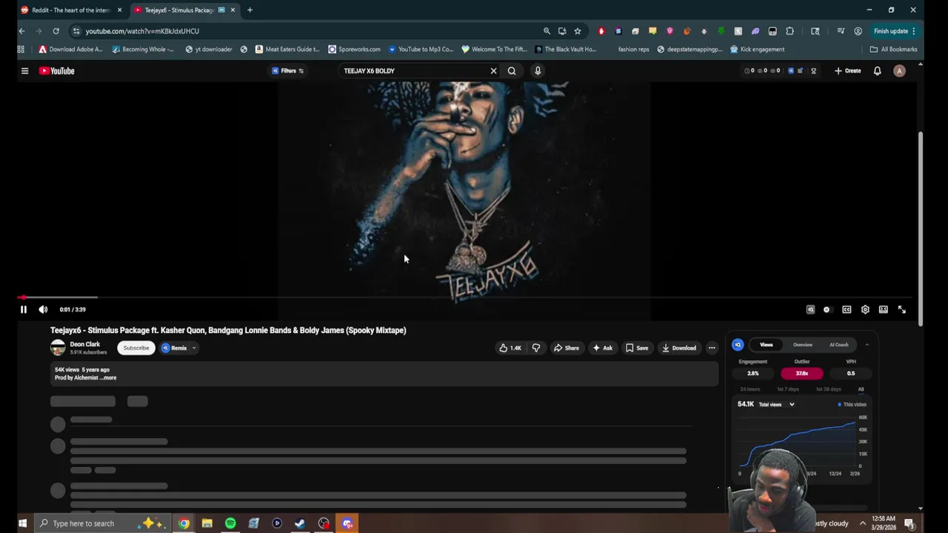Open the Total views dropdown
The height and width of the screenshot is (533, 948).
tap(776, 404)
